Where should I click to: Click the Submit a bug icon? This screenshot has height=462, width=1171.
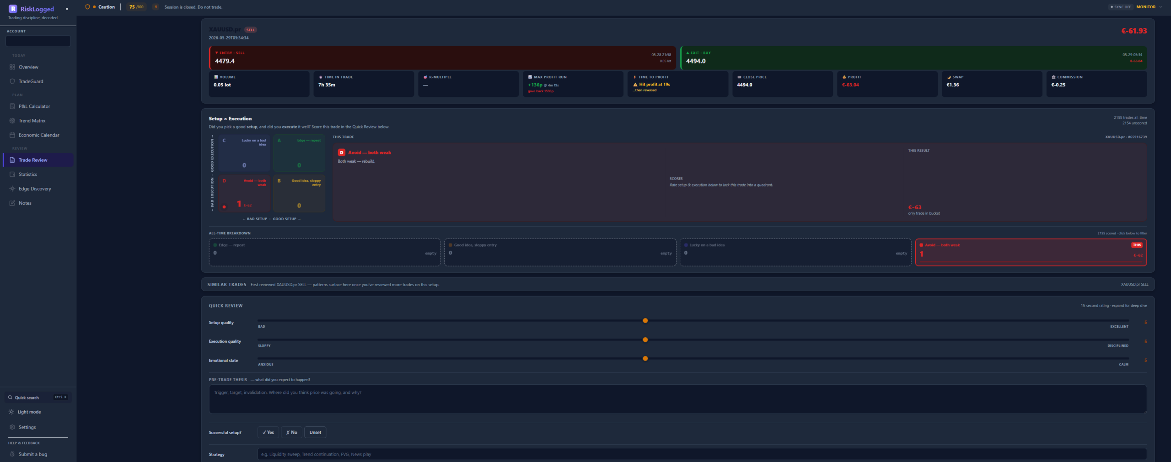point(12,454)
